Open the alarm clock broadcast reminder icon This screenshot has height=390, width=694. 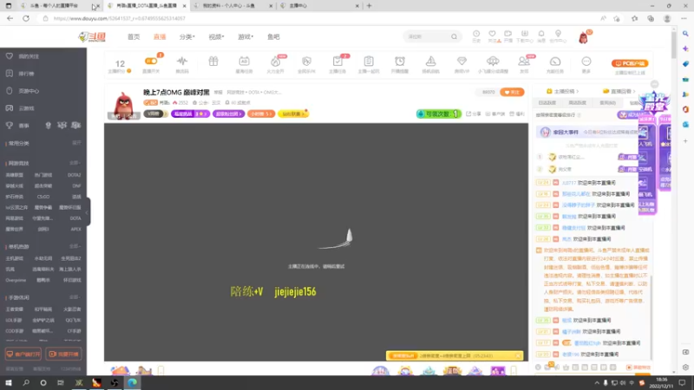(x=400, y=61)
